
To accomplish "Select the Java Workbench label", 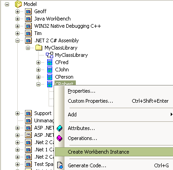I will [x=52, y=19].
